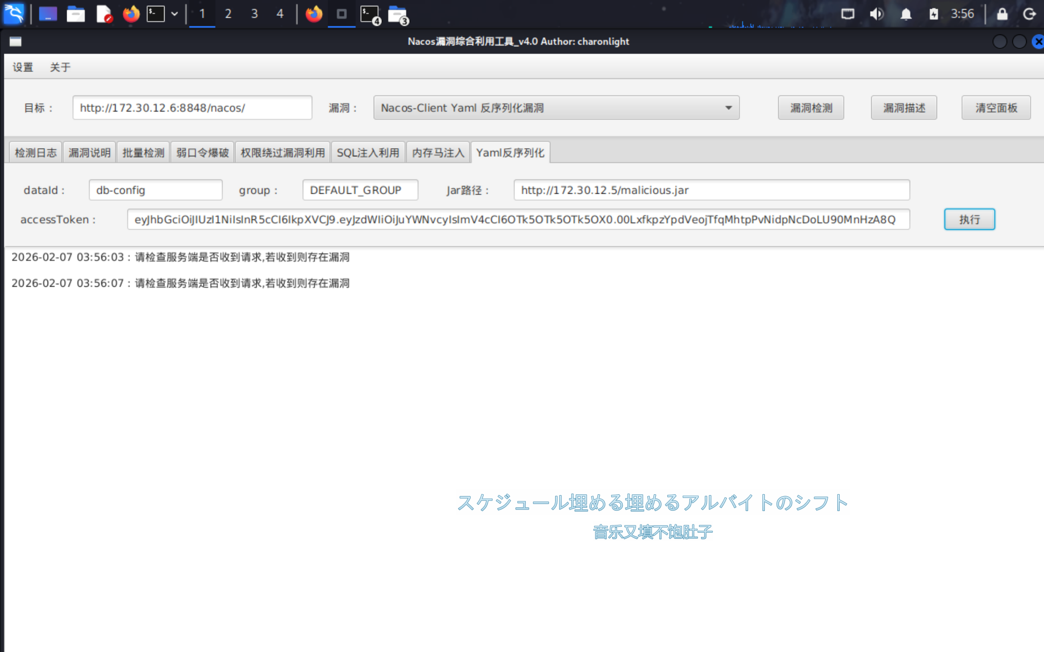The width and height of the screenshot is (1044, 652).
Task: Launch Firefox from the panel launcher
Action: pos(130,13)
